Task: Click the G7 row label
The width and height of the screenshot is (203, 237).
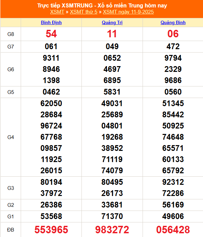Action: 11,47
